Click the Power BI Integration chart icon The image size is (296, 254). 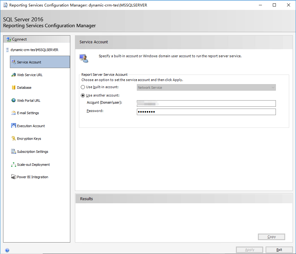pyautogui.click(x=14, y=177)
